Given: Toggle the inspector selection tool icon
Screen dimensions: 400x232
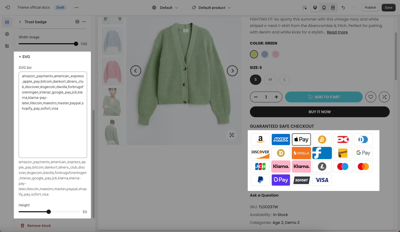Looking at the screenshot, I should [x=305, y=8].
